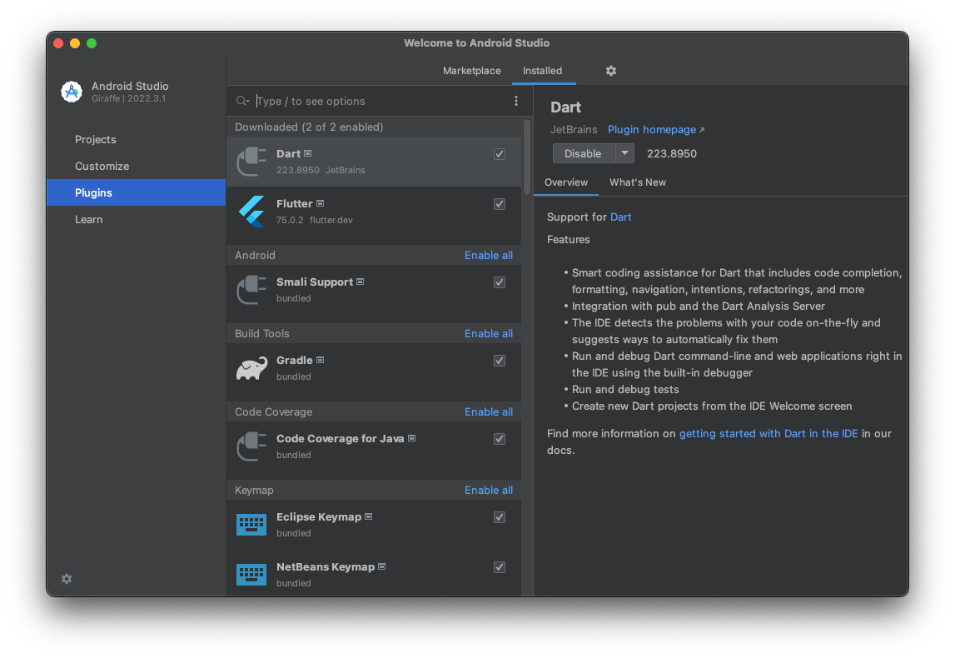955x658 pixels.
Task: Open the Disable button dropdown arrow
Action: click(x=625, y=153)
